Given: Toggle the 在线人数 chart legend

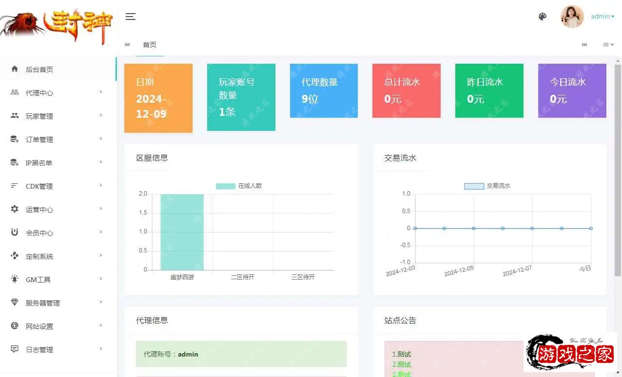Looking at the screenshot, I should pyautogui.click(x=239, y=186).
